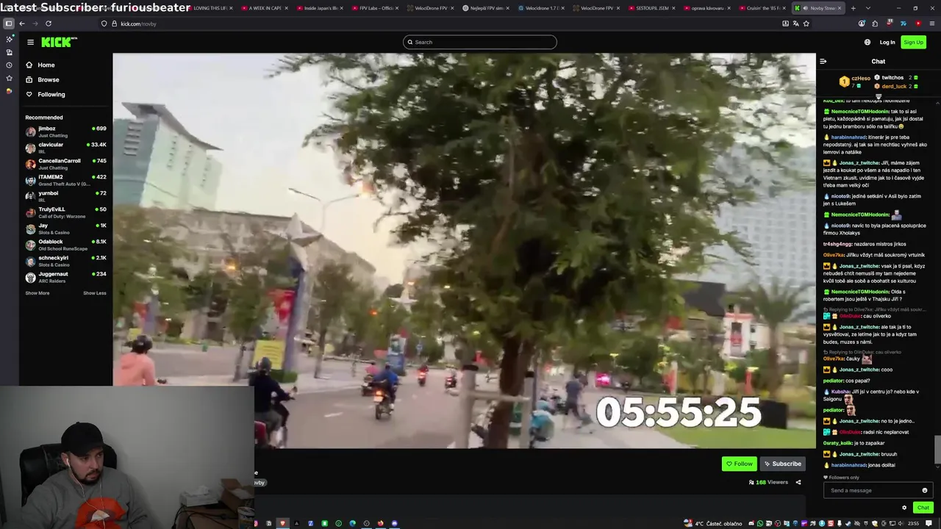The image size is (941, 529).
Task: Open recommended channel TrulyEvILL
Action: point(65,212)
